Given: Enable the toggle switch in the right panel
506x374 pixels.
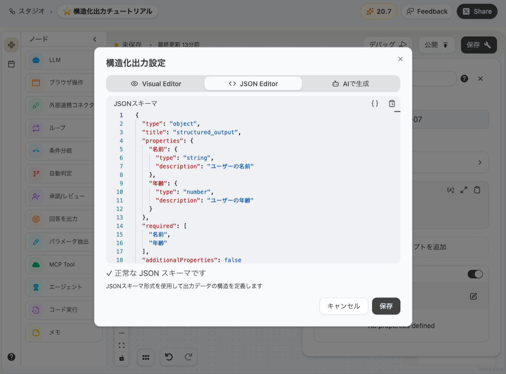Looking at the screenshot, I should point(475,274).
